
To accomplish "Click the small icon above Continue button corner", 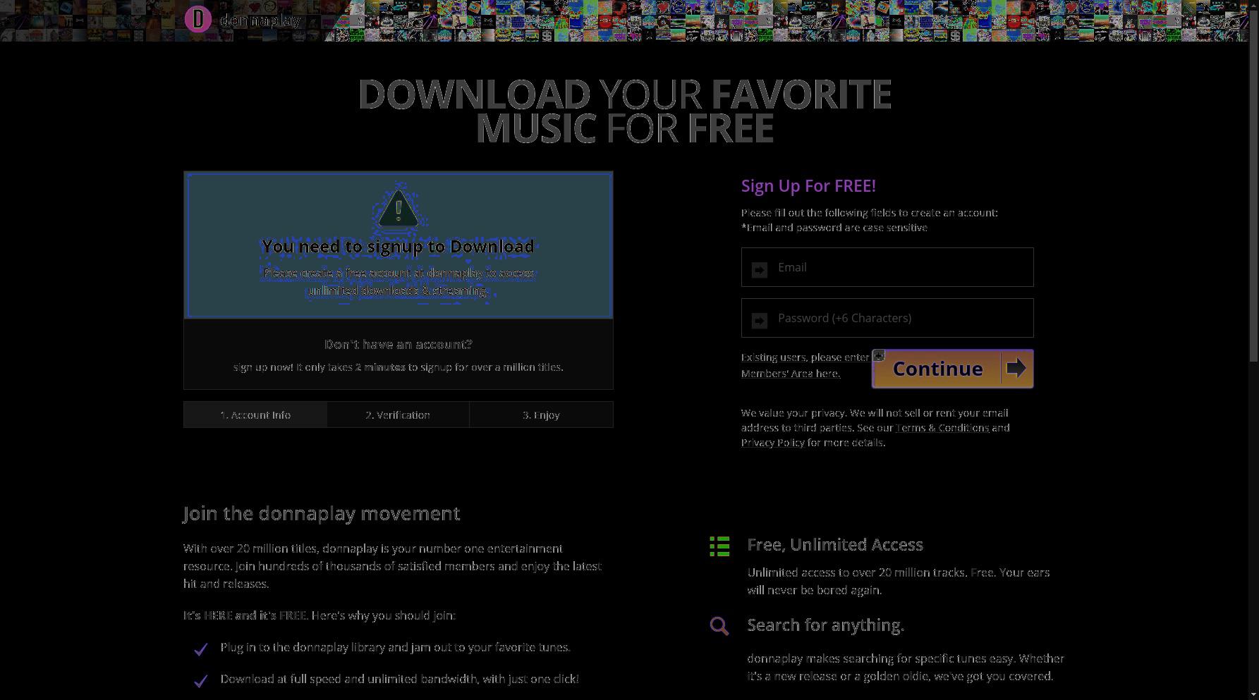I will click(x=879, y=355).
